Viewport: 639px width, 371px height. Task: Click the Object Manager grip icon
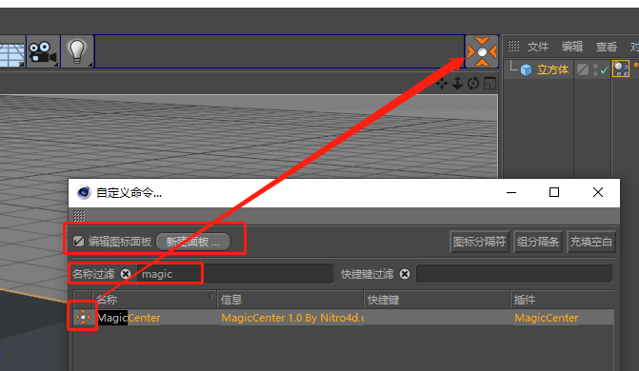[513, 46]
